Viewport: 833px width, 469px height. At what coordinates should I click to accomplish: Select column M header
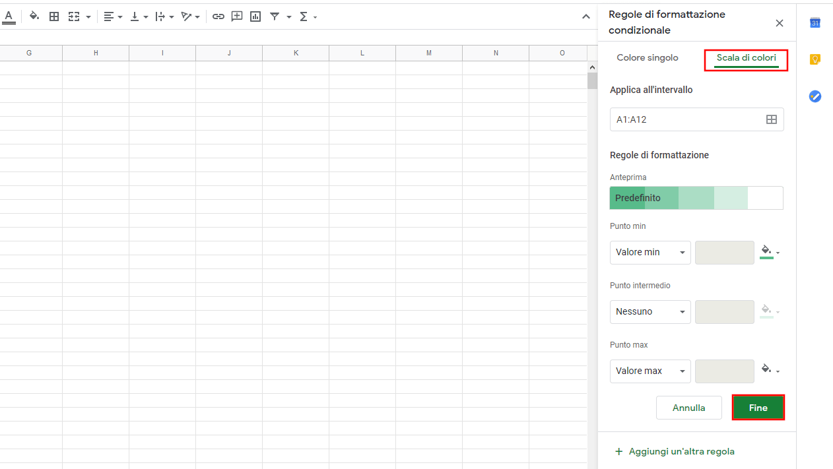(429, 53)
